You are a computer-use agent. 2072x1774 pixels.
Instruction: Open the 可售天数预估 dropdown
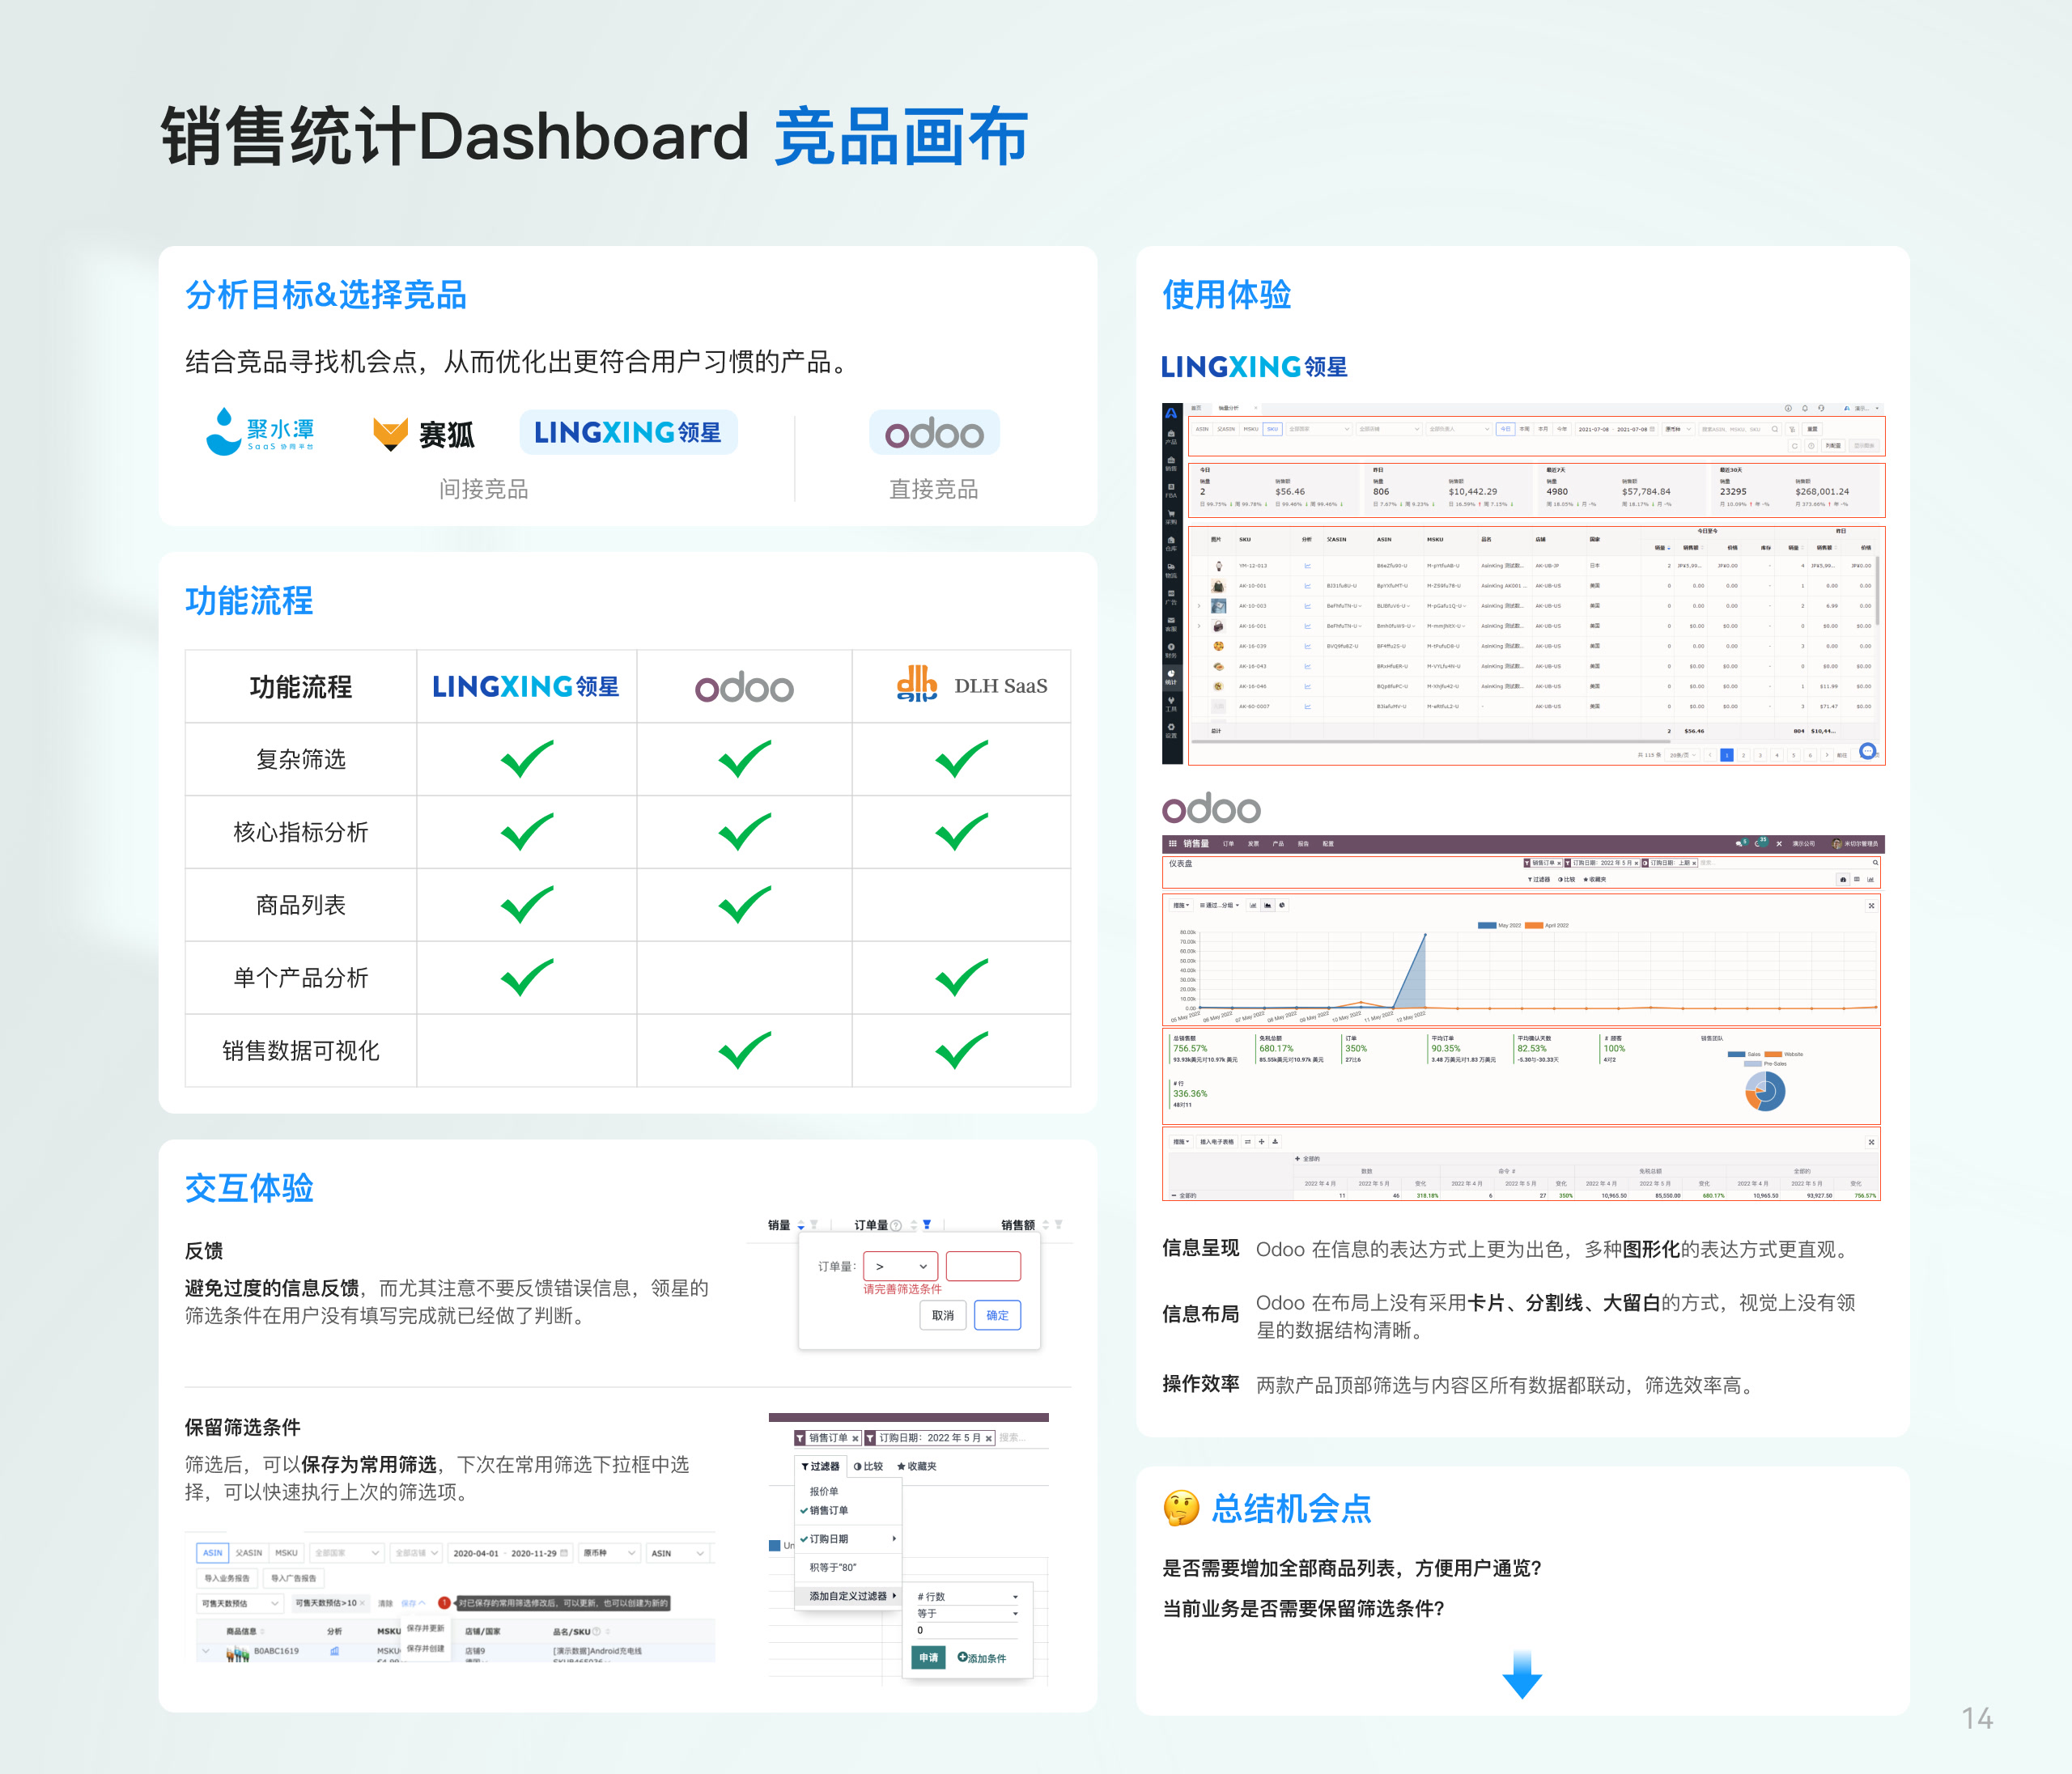click(240, 1603)
